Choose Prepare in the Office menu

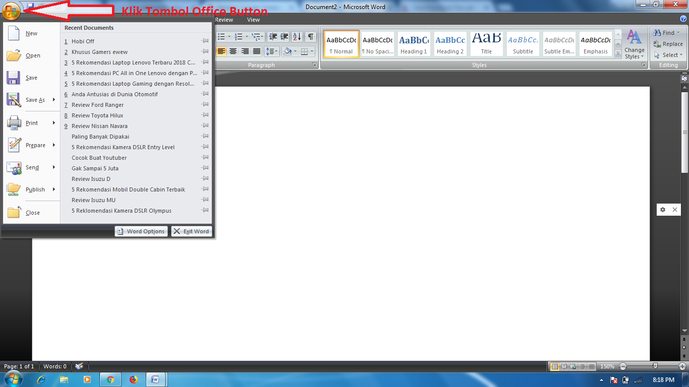(31, 145)
